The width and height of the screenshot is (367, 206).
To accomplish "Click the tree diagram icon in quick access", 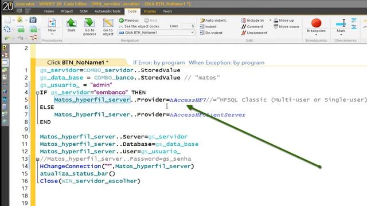I will [33, 38].
